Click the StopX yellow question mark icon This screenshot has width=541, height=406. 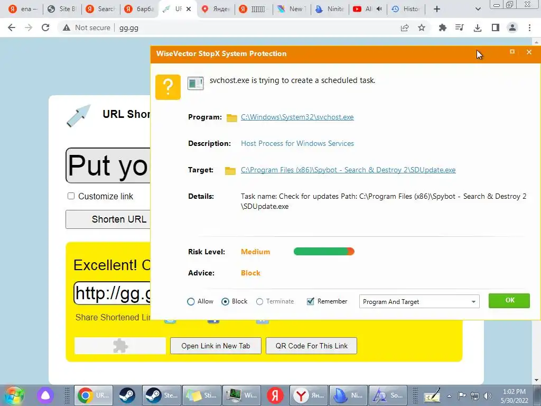168,87
